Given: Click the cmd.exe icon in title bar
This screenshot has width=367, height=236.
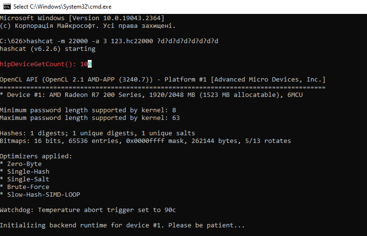Looking at the screenshot, I should (7, 7).
